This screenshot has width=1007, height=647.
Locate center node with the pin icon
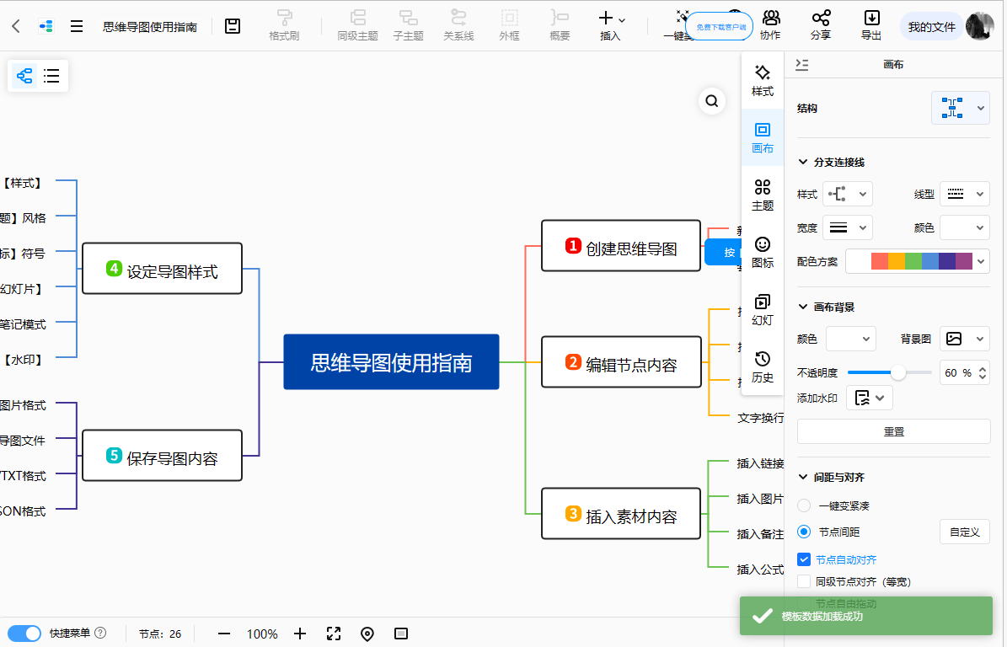pos(367,634)
